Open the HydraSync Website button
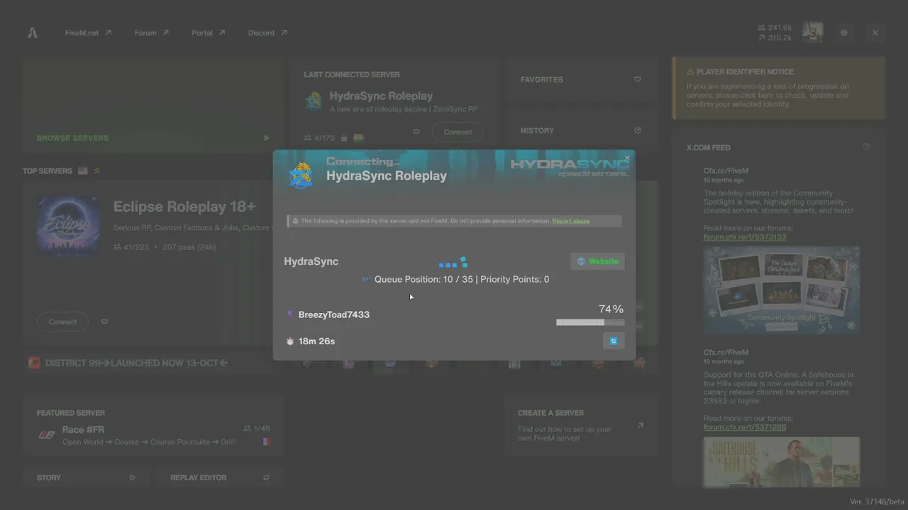 pos(597,261)
